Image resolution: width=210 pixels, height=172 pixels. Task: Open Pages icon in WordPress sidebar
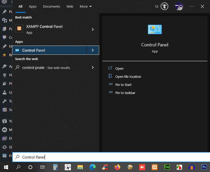[x=4, y=29]
